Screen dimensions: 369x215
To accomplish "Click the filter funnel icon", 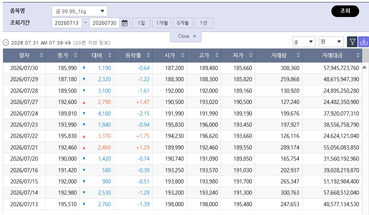I will [352, 42].
